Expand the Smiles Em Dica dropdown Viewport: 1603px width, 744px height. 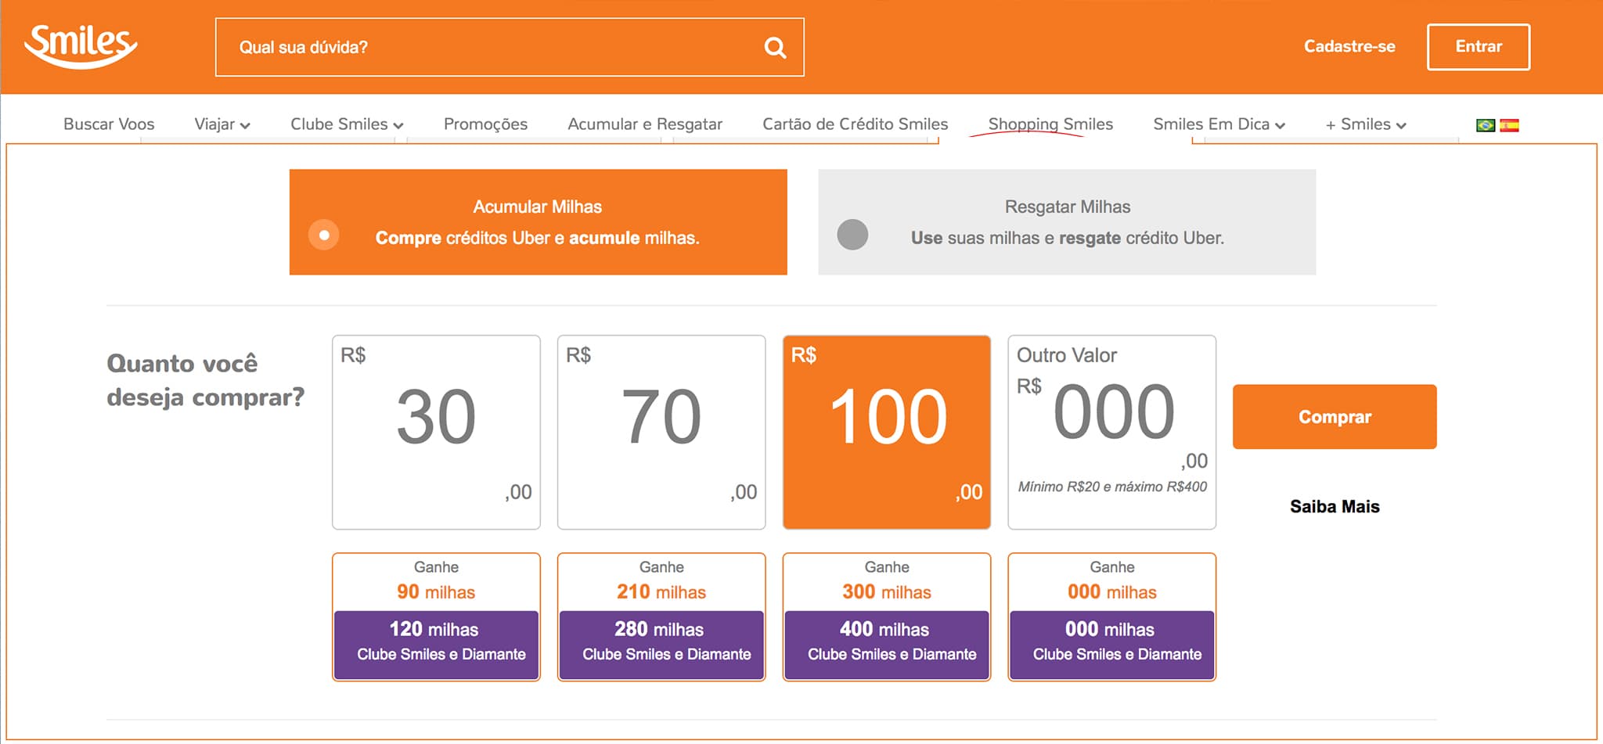[1219, 124]
